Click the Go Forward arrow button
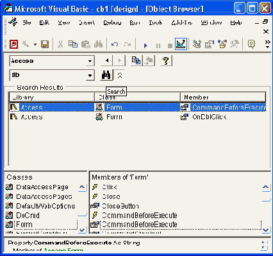 [x=119, y=61]
